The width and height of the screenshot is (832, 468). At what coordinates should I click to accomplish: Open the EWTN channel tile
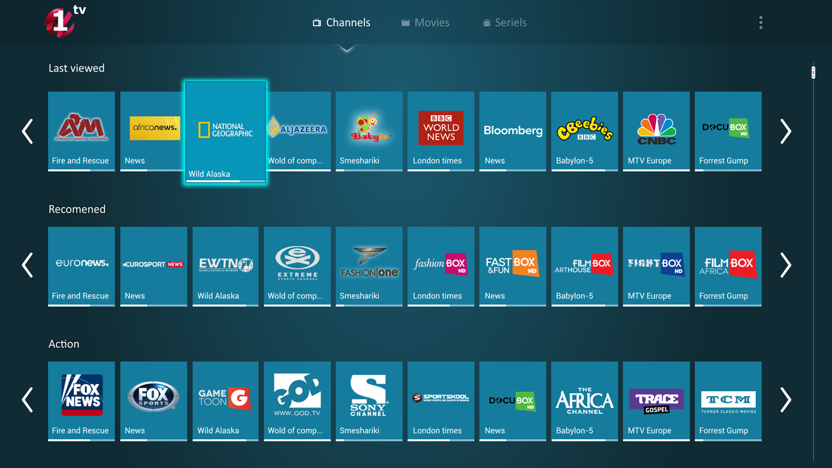coord(225,266)
